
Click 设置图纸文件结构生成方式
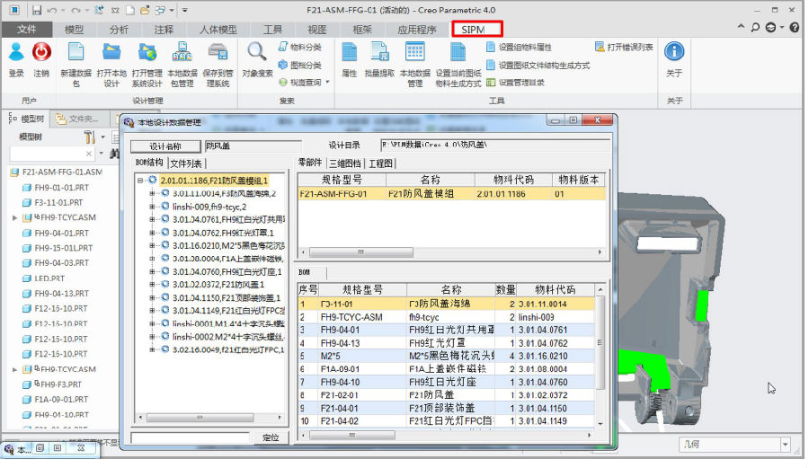[538, 65]
